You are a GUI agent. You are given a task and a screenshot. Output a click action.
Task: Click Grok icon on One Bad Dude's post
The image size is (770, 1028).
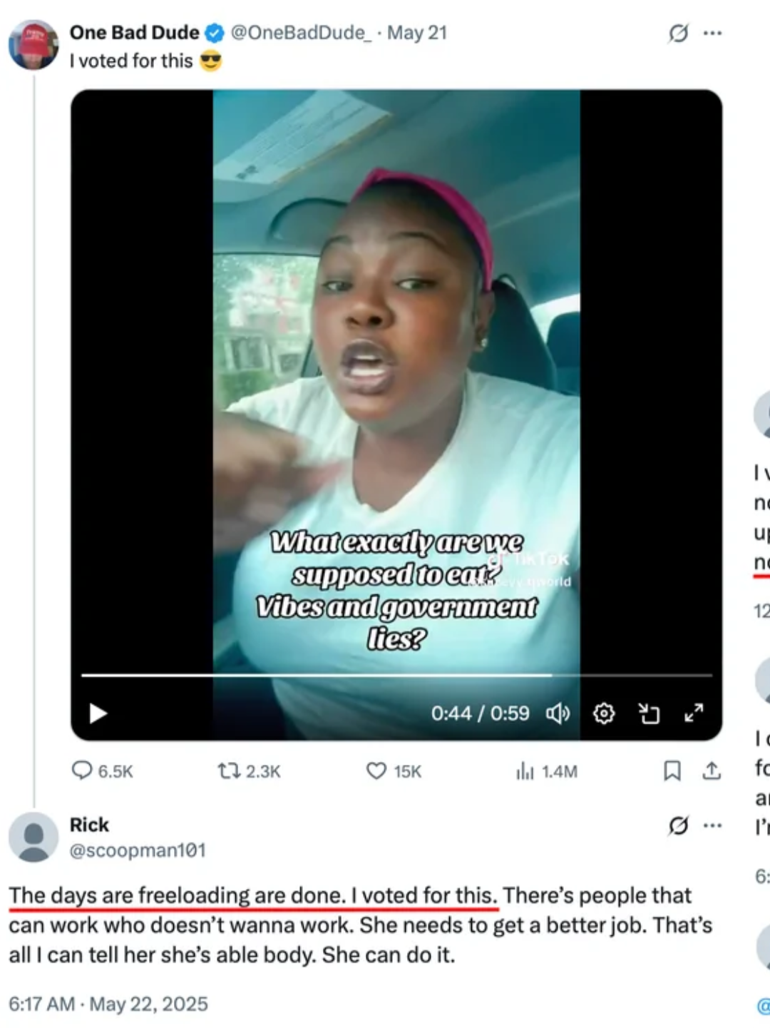(678, 33)
